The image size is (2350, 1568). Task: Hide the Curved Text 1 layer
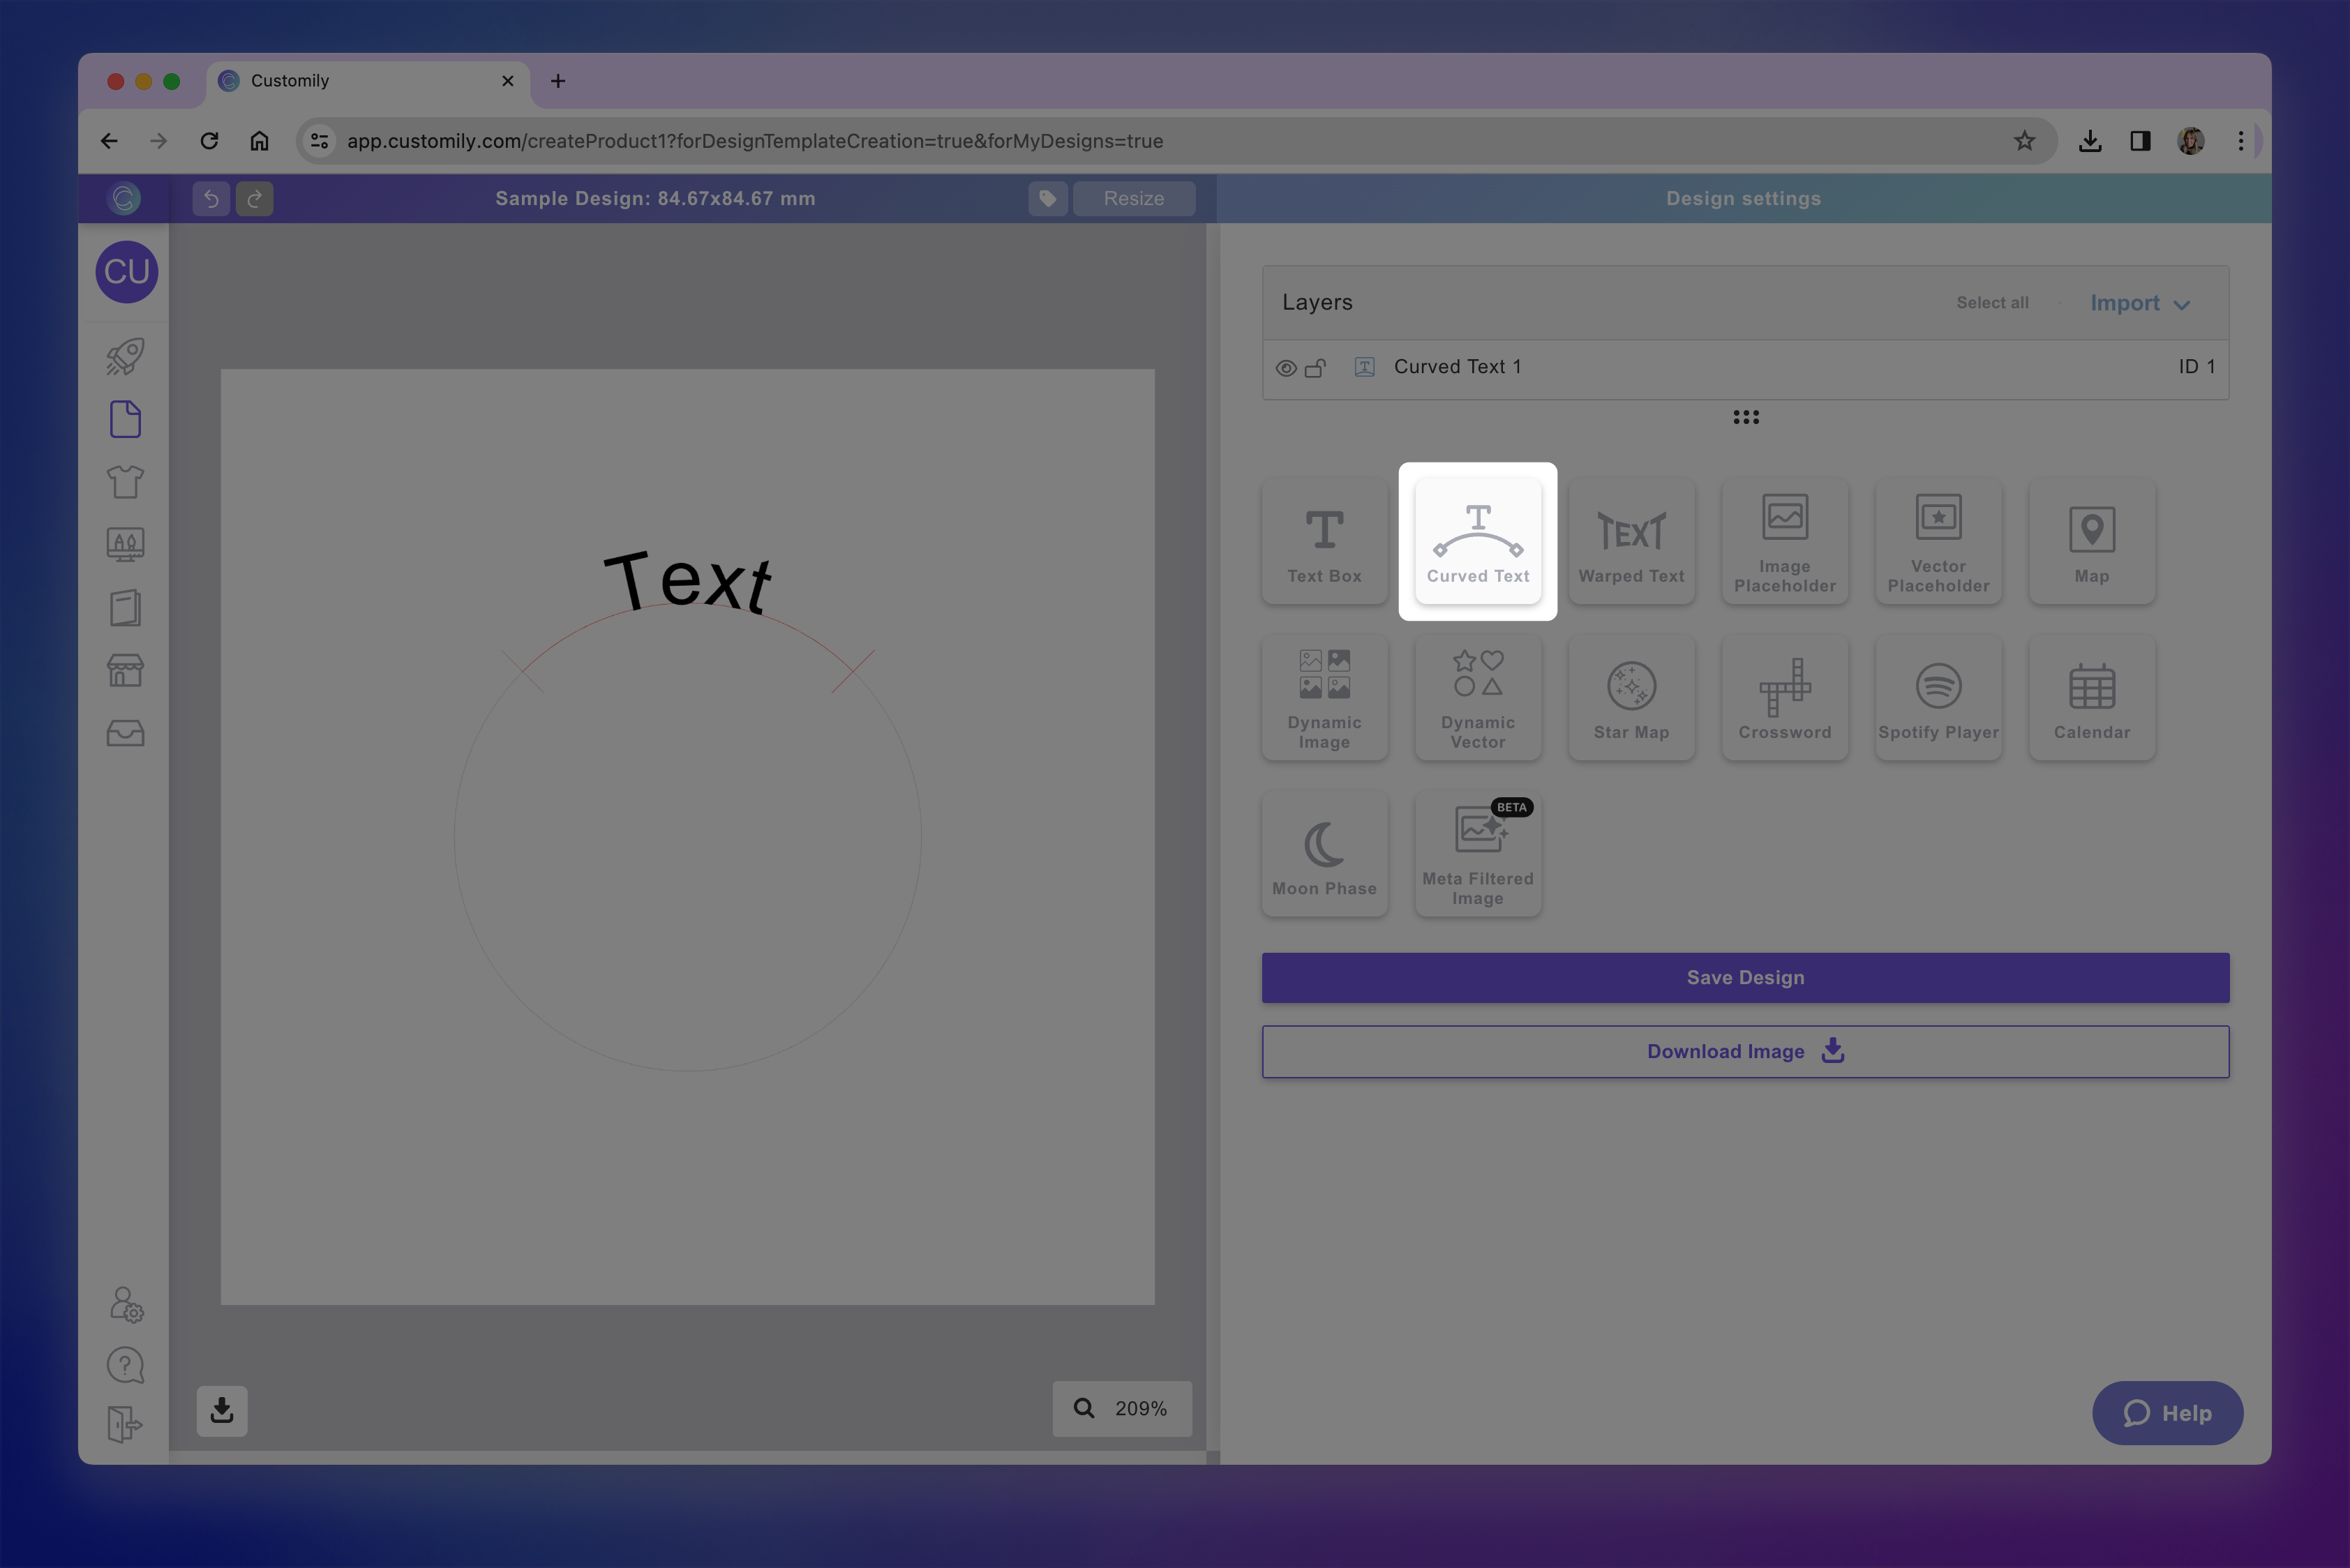(1285, 367)
